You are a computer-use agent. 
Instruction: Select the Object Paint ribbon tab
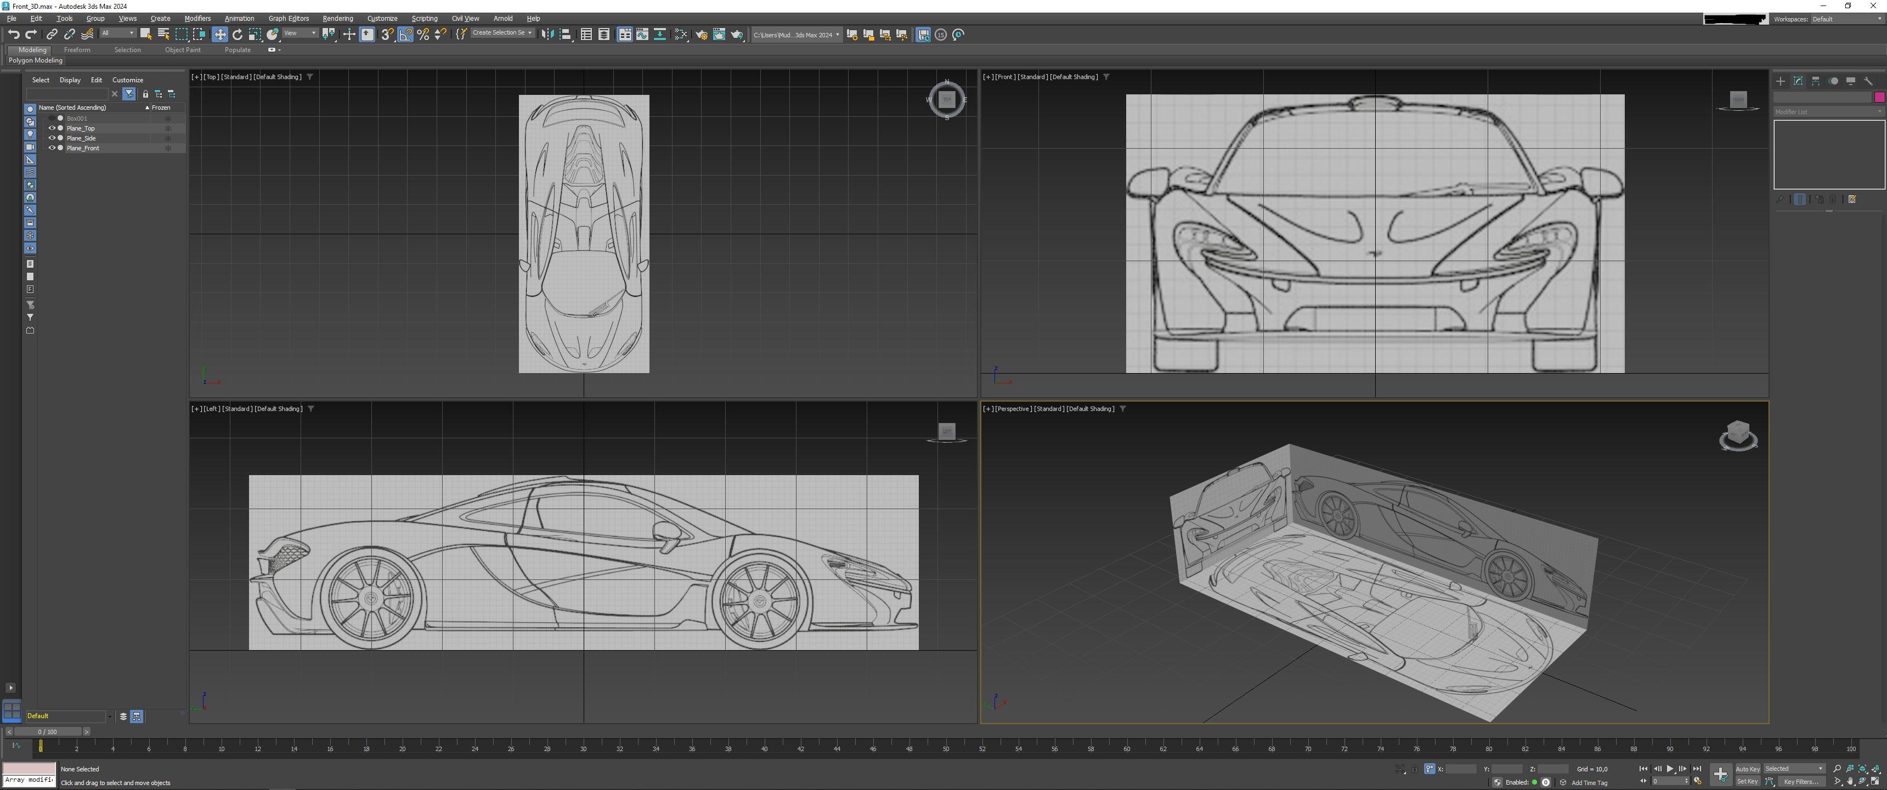(x=183, y=50)
